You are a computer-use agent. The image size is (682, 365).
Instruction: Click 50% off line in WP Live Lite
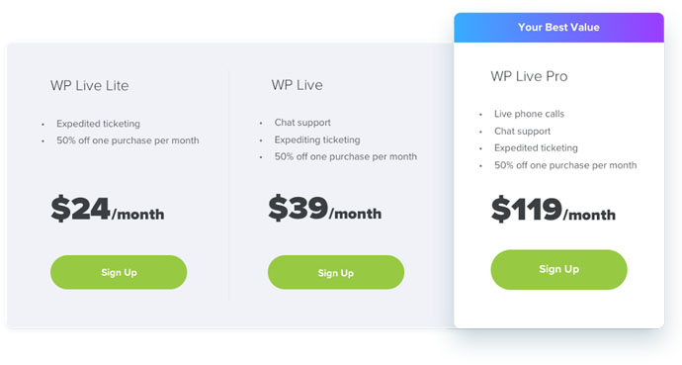pyautogui.click(x=128, y=140)
